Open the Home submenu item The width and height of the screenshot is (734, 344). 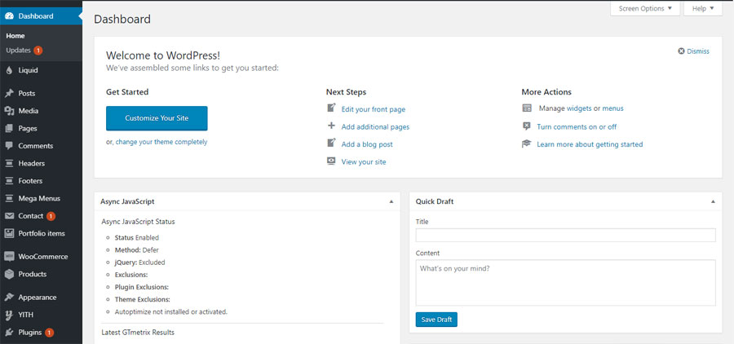pos(15,36)
